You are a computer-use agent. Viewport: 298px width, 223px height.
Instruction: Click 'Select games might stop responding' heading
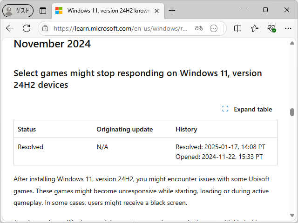pos(138,79)
